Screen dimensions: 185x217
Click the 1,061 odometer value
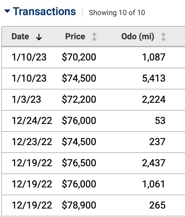point(154,184)
